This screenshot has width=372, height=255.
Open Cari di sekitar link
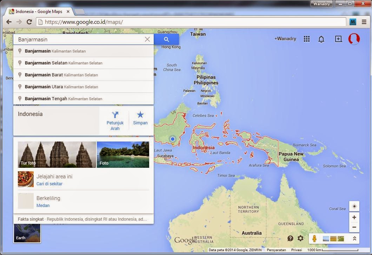pos(49,184)
